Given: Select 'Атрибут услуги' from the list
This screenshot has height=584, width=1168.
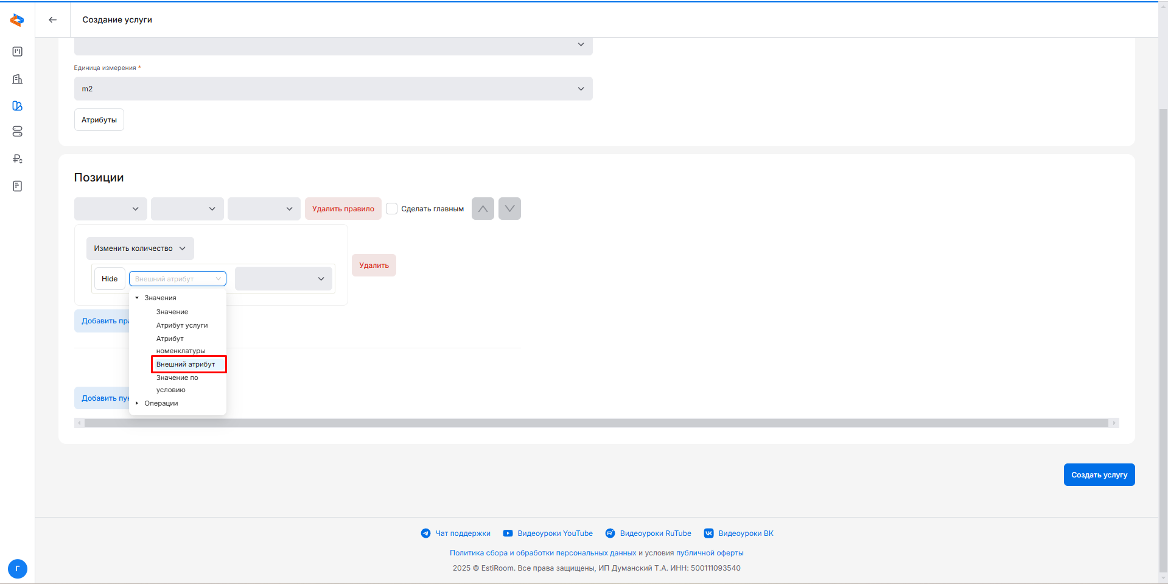Looking at the screenshot, I should coord(182,325).
